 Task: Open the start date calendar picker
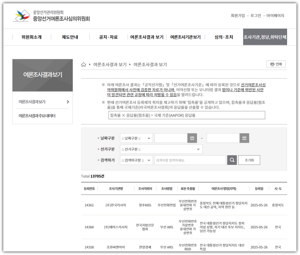(192, 138)
